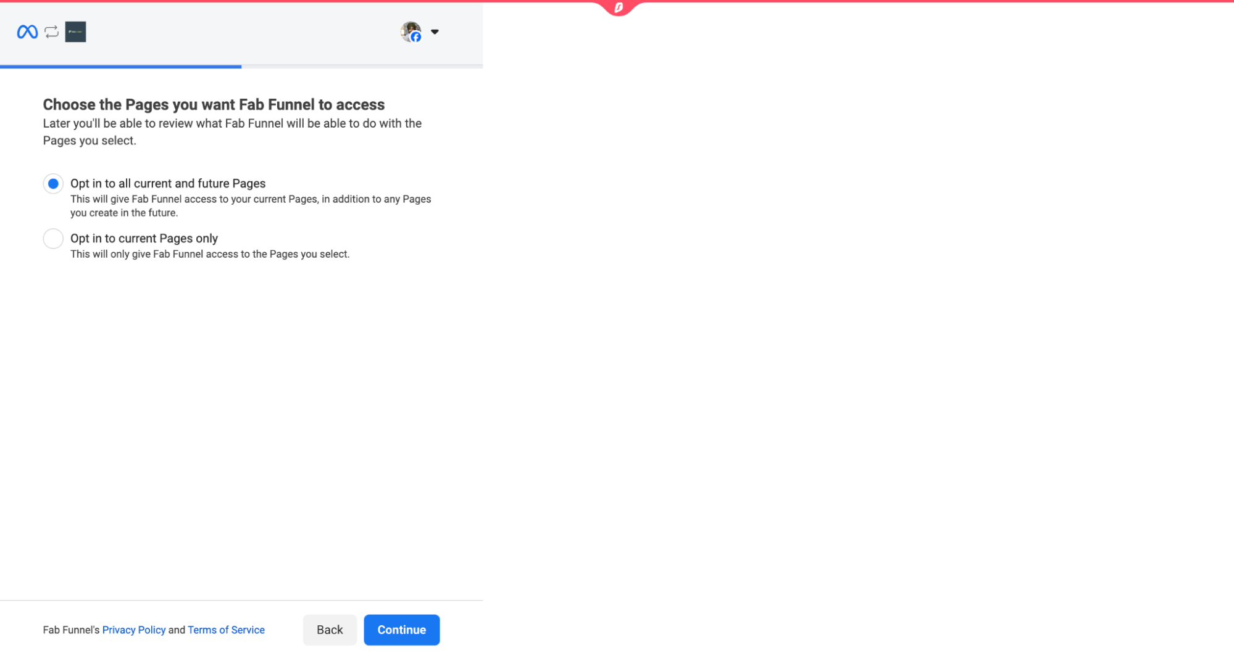Open the user profile avatar
This screenshot has width=1234, height=653.
pyautogui.click(x=410, y=30)
